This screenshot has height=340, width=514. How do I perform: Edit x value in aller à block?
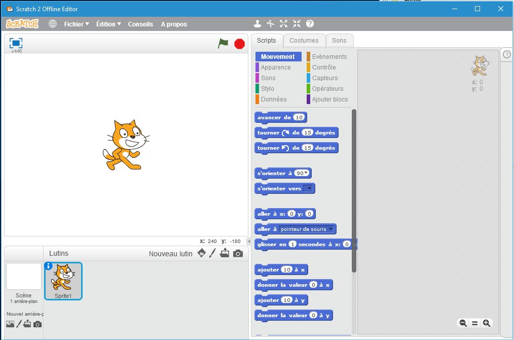(291, 214)
